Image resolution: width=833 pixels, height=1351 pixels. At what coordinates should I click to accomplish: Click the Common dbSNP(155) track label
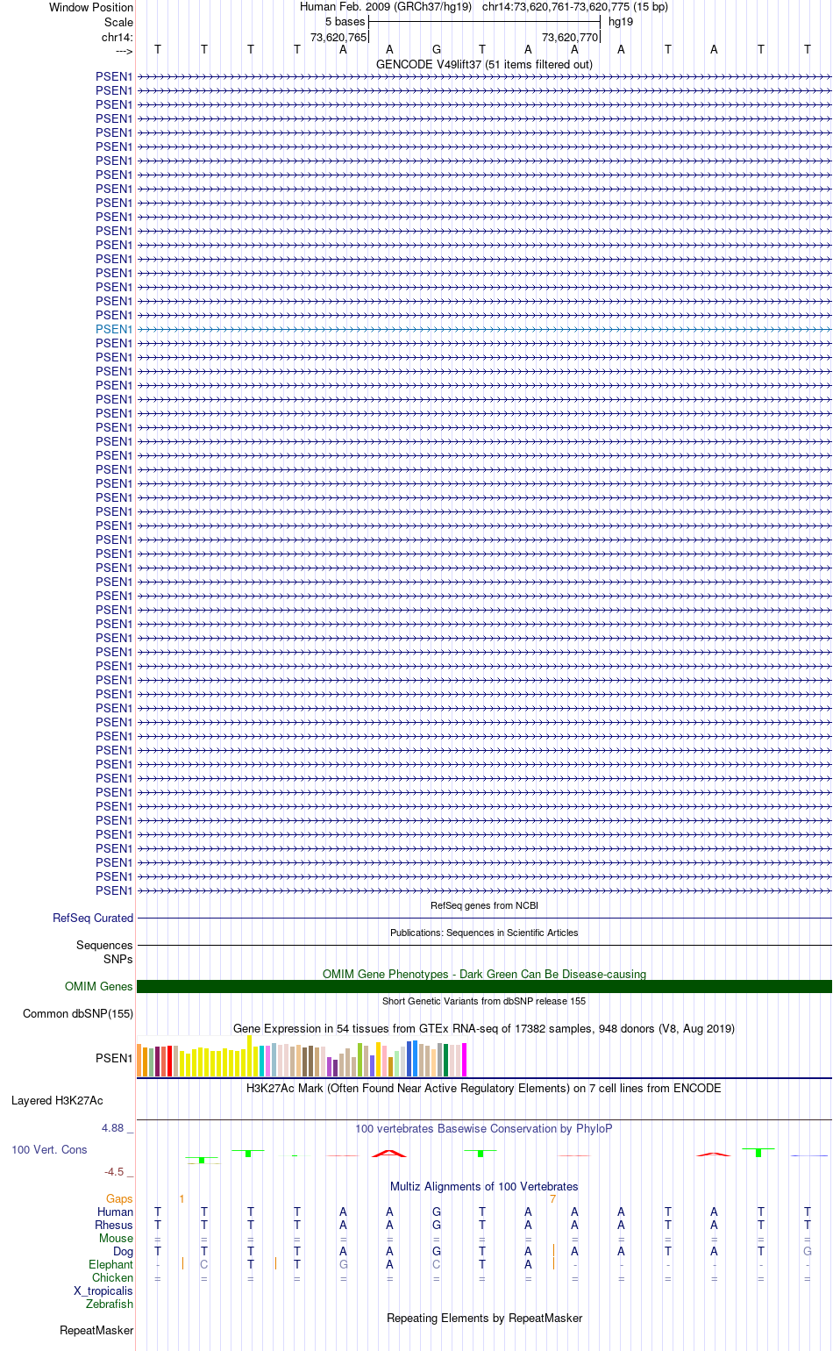click(78, 1014)
